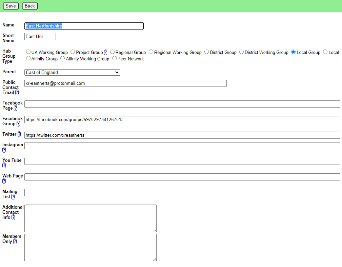Viewport: 342px width, 267px height.
Task: Focus the Web Page input field
Action: (183, 177)
